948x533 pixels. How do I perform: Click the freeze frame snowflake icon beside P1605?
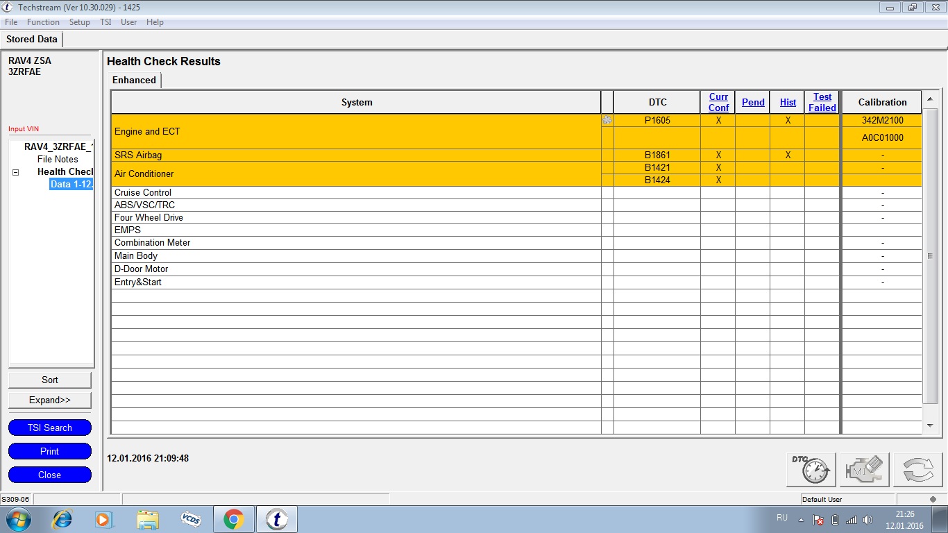pyautogui.click(x=607, y=121)
